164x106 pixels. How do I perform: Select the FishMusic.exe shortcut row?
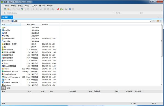click(31, 71)
